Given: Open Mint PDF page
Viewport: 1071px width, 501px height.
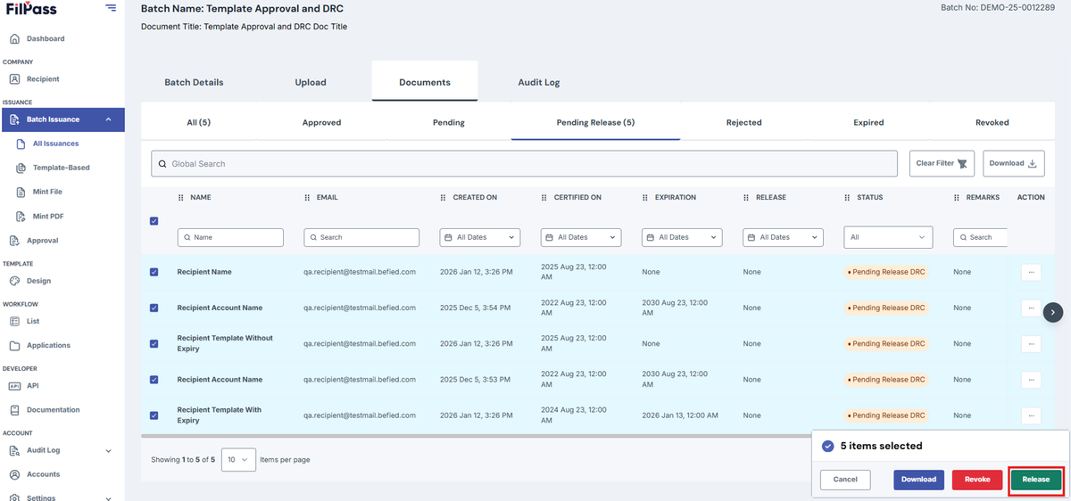Looking at the screenshot, I should tap(48, 216).
